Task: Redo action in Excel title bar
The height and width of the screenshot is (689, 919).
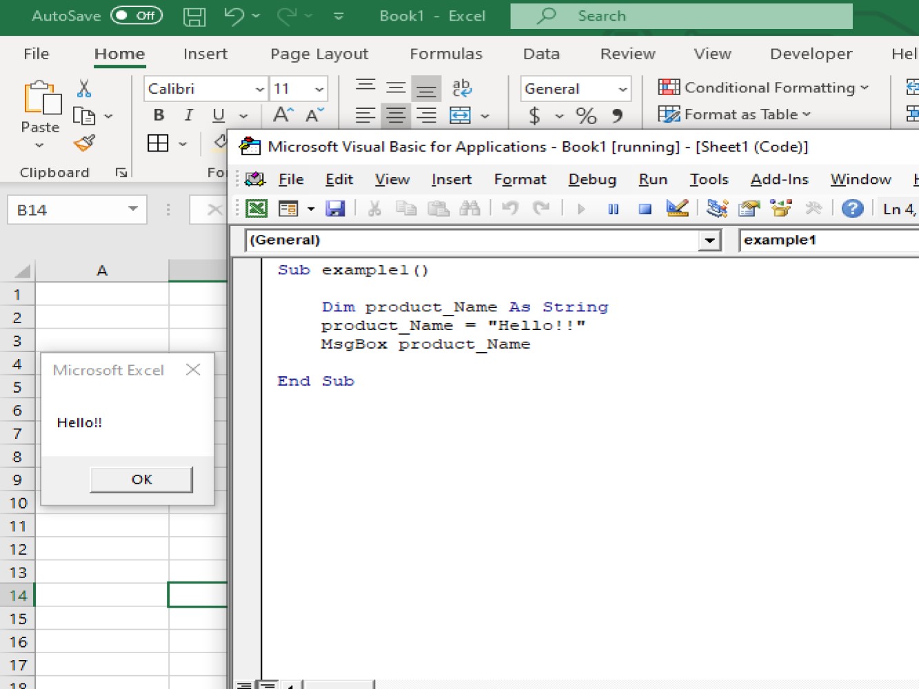Action: (x=287, y=16)
